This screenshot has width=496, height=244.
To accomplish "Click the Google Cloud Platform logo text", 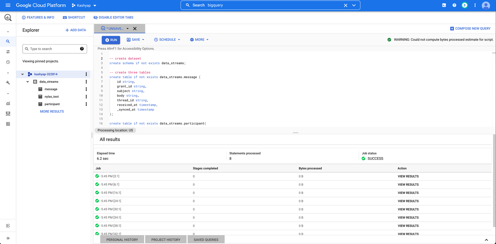I will [41, 5].
